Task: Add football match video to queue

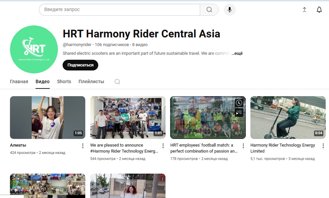Action: [x=239, y=113]
